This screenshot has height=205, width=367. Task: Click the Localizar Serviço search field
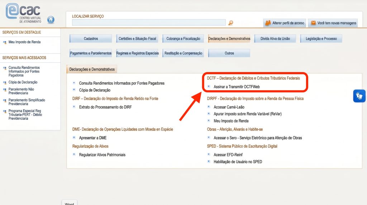point(149,23)
